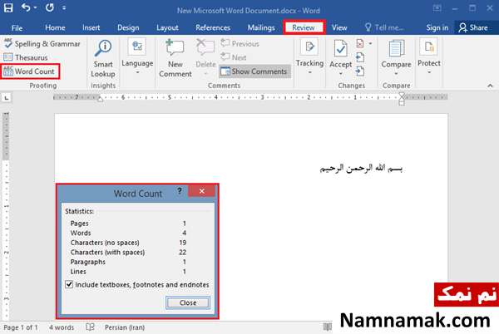Open the Delete comment dropdown arrow

tap(205, 74)
